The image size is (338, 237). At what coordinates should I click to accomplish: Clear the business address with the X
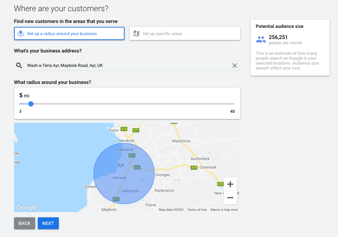pyautogui.click(x=235, y=66)
